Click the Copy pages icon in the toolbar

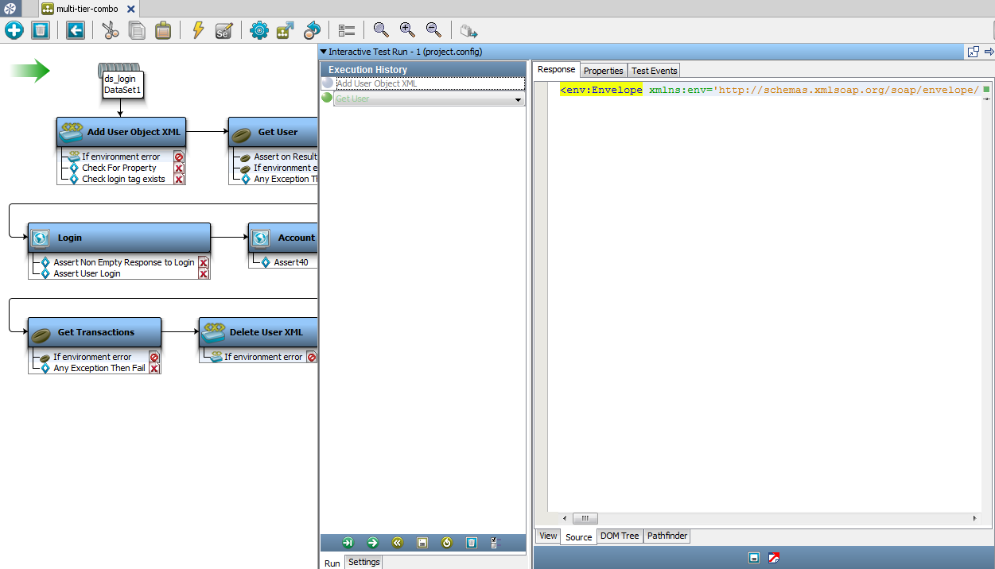[x=137, y=30]
